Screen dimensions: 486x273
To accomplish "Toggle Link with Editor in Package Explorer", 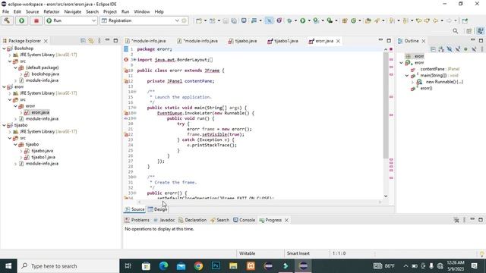I will pos(91,40).
